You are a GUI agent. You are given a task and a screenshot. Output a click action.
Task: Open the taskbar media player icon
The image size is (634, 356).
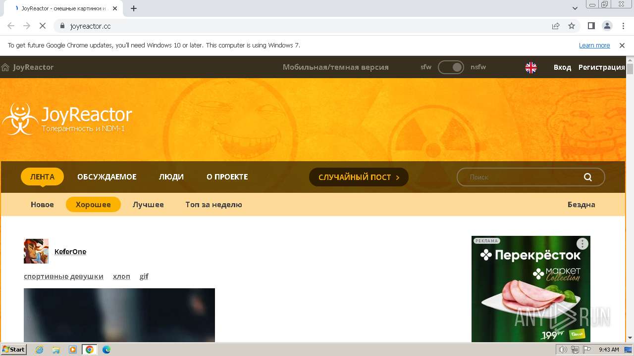pos(73,350)
